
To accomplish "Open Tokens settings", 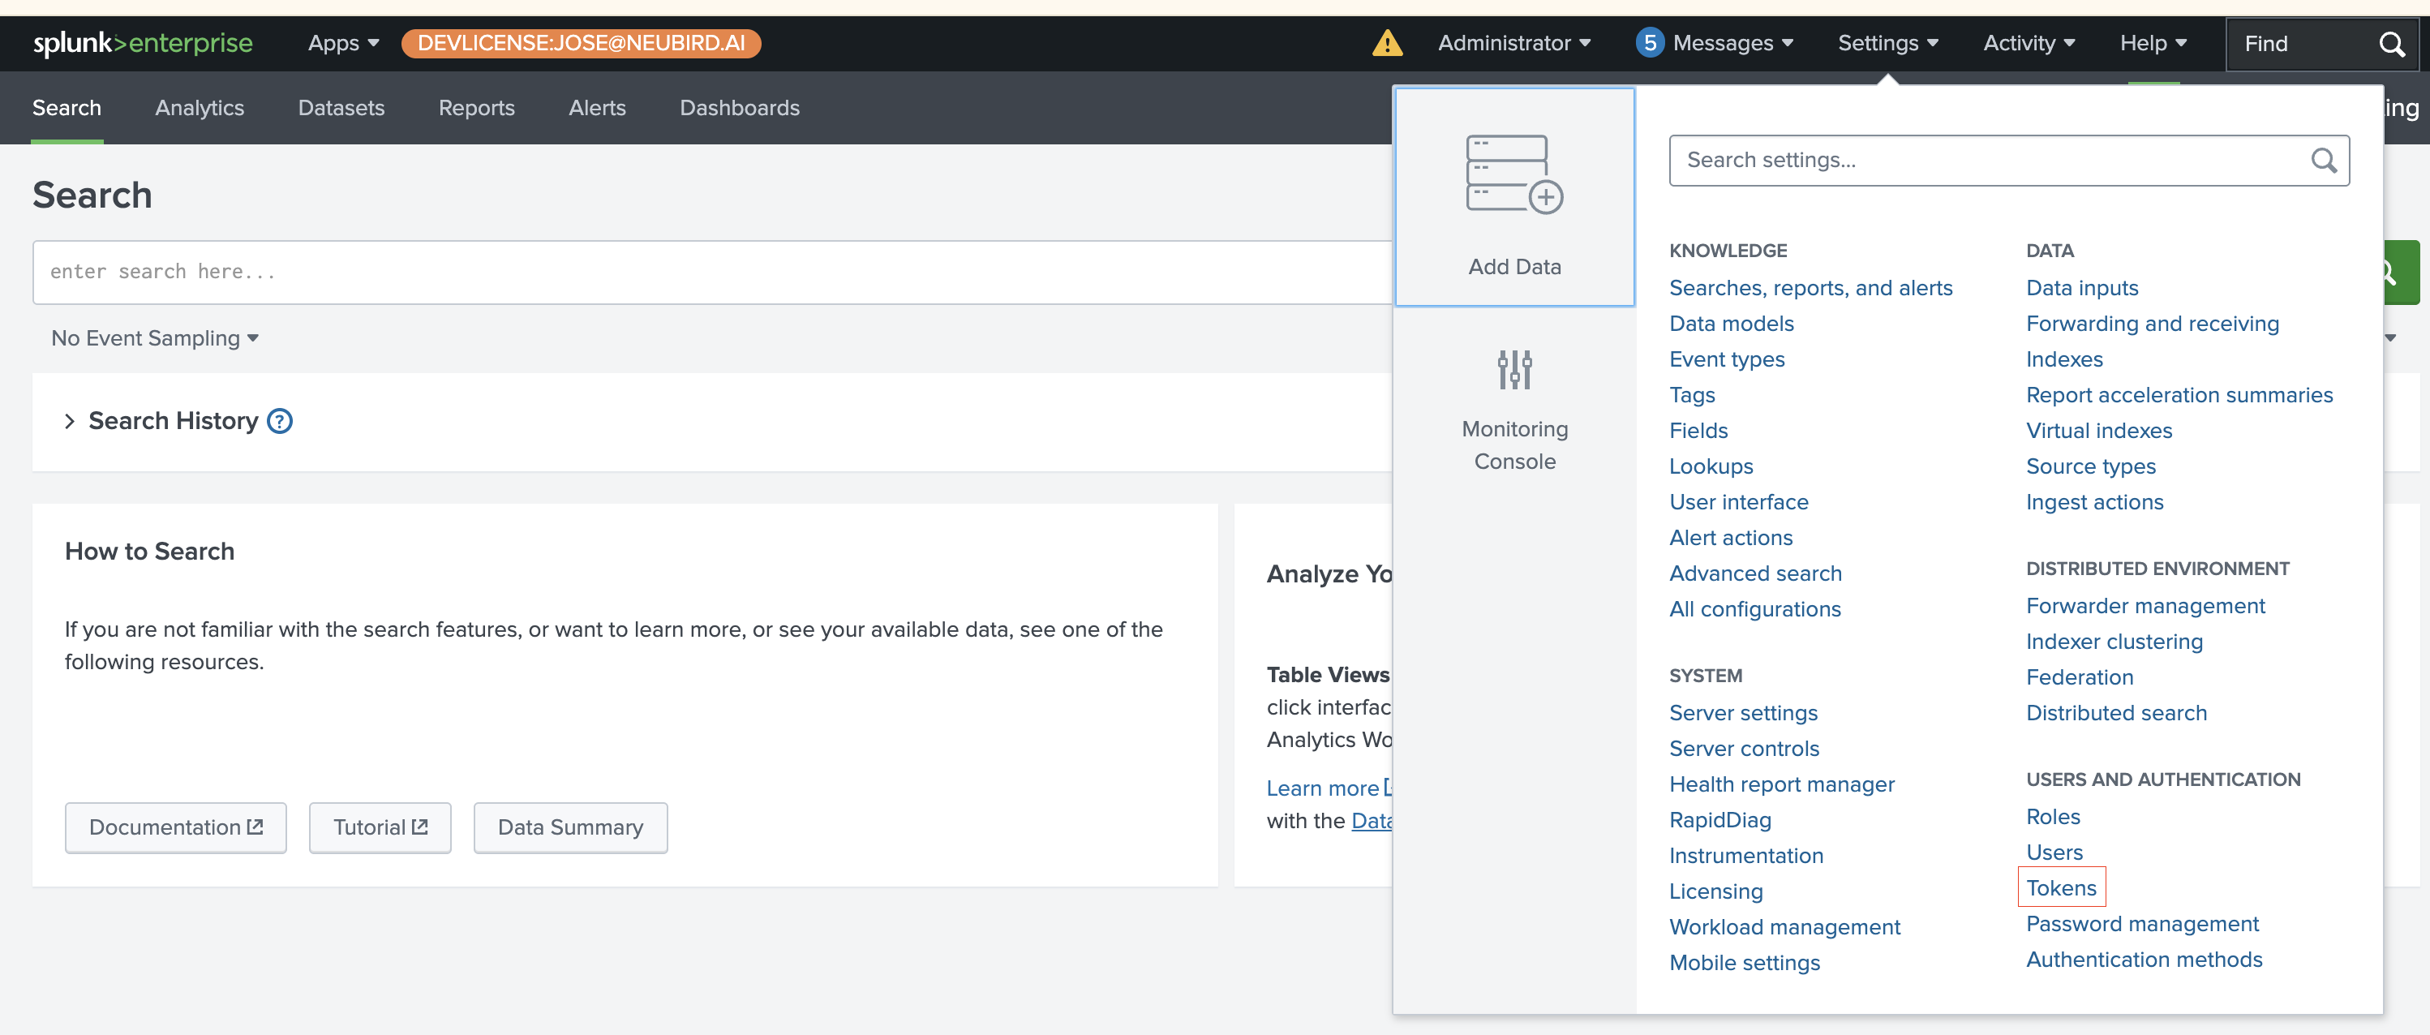I will (x=2061, y=888).
